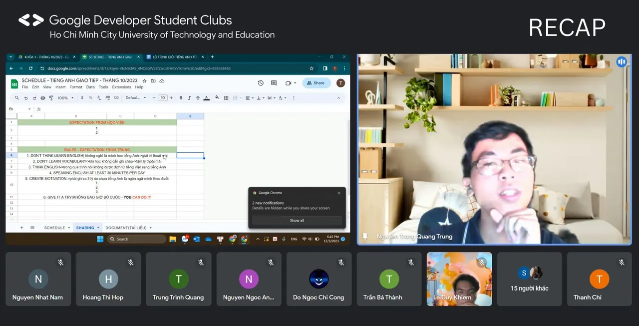The image size is (639, 326).
Task: Open the comments icon in Sheets header
Action: coord(274,83)
